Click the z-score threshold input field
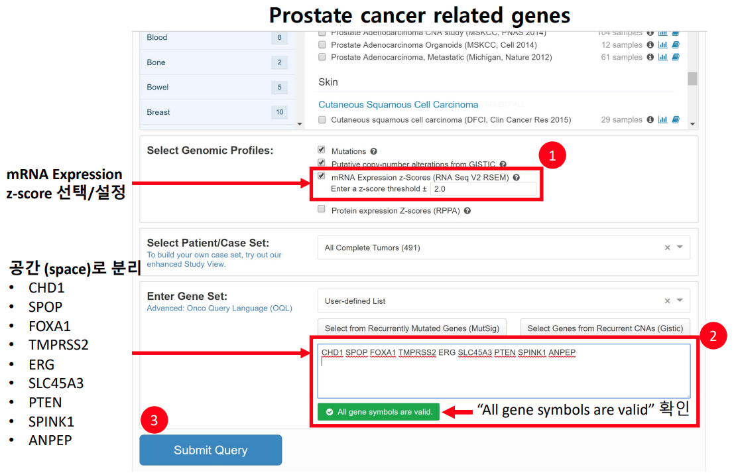This screenshot has height=473, width=734. pyautogui.click(x=483, y=190)
